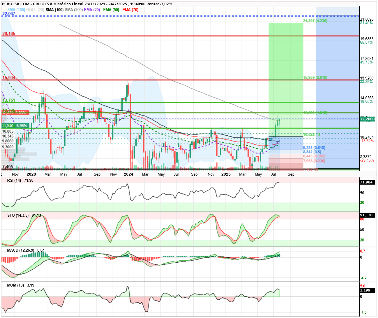Click the STO (14,3,5) indicator label
Screen dimensions: 378x318
click(x=18, y=215)
